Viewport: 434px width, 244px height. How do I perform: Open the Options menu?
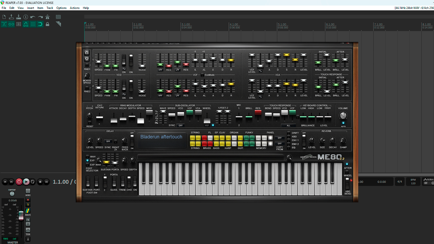[61, 8]
